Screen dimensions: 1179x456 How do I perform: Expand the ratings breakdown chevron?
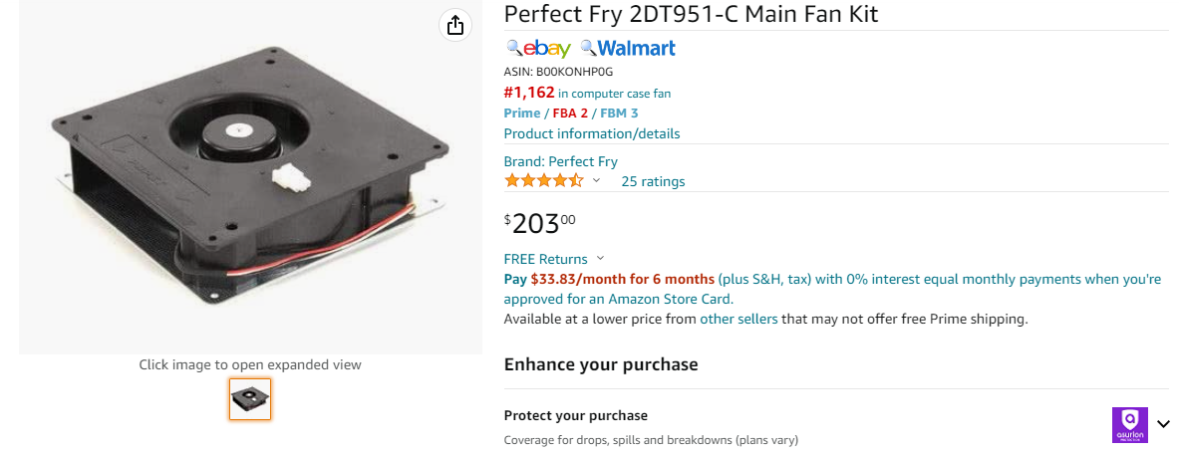(596, 180)
